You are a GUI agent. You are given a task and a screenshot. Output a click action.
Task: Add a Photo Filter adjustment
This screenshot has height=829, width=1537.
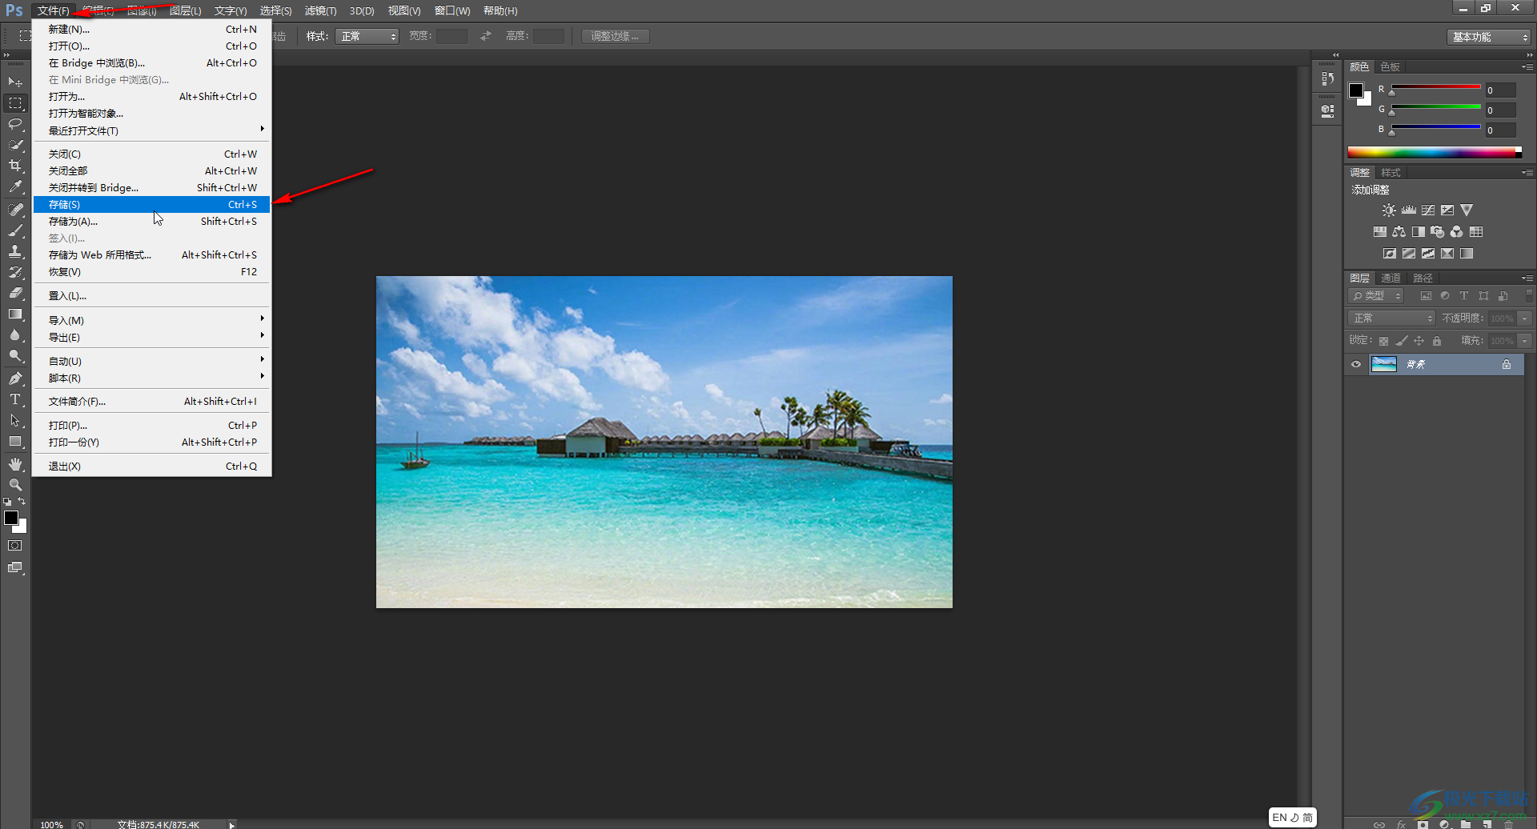tap(1438, 232)
